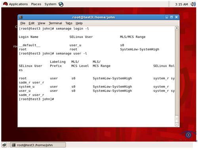Open the System menu

(x=50, y=4)
